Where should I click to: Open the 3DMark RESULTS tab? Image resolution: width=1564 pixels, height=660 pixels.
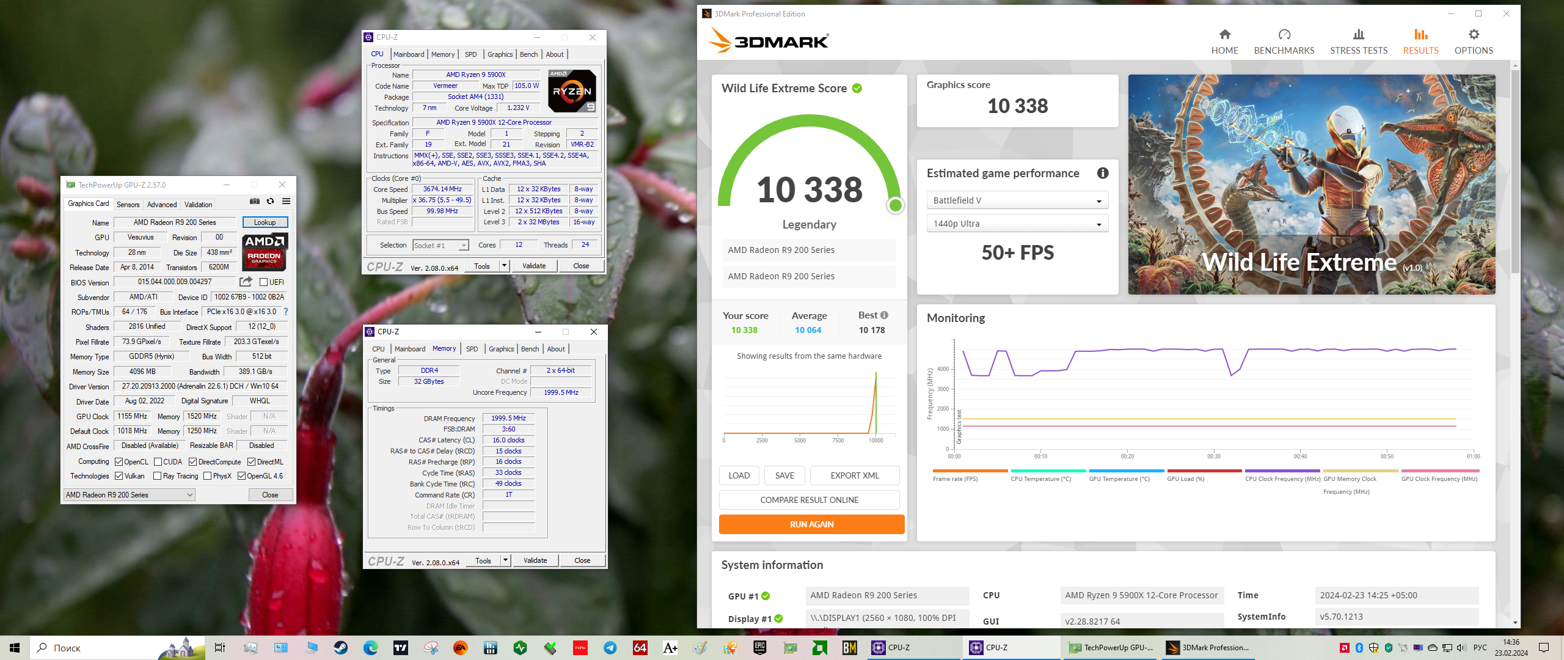[x=1420, y=42]
